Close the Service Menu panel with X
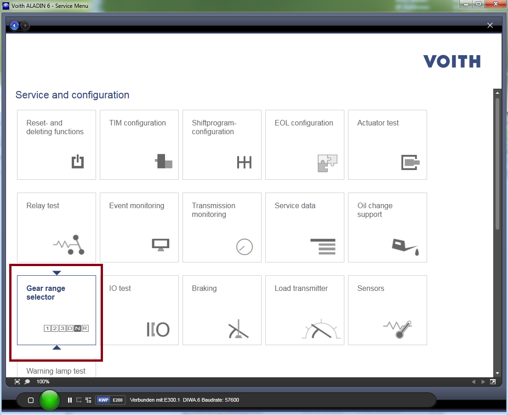The width and height of the screenshot is (508, 415). pyautogui.click(x=490, y=25)
